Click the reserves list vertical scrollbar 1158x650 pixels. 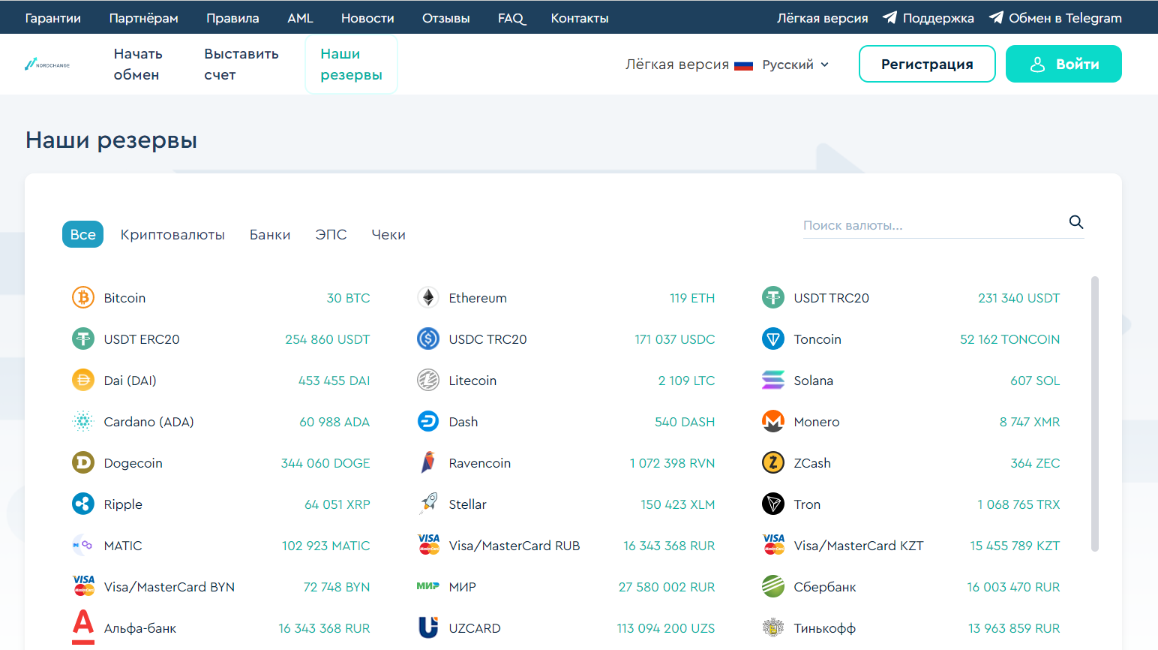point(1095,414)
